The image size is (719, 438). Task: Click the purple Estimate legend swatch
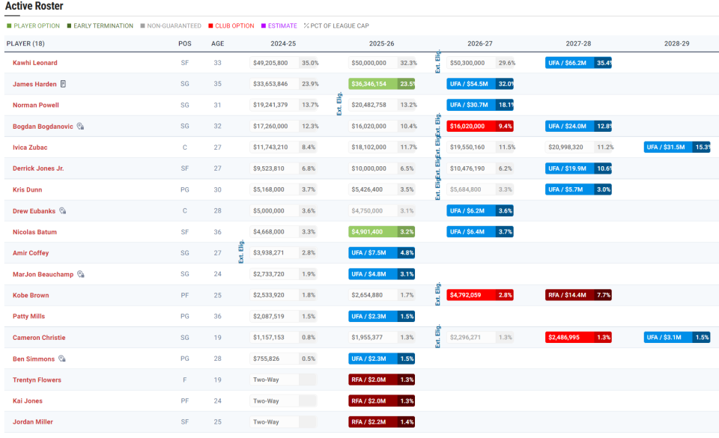[264, 25]
